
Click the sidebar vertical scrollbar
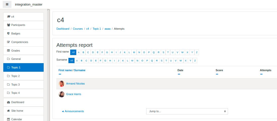pos(48,65)
